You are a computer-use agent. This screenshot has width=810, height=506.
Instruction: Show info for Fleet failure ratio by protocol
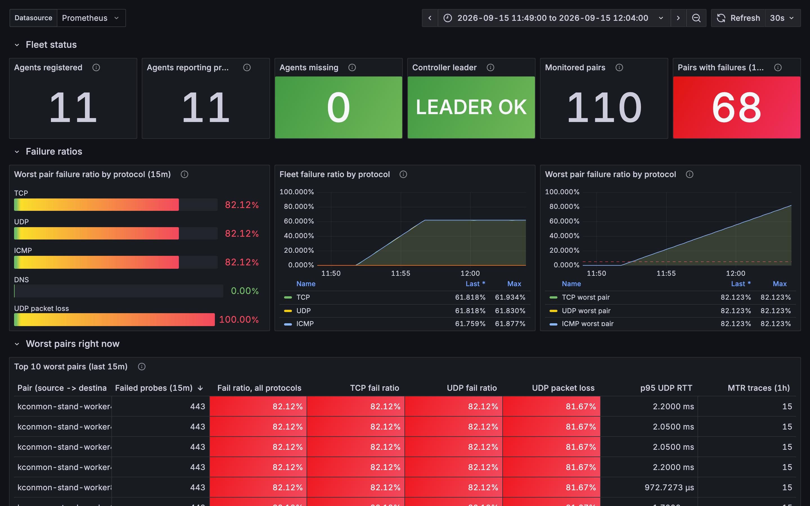(403, 174)
